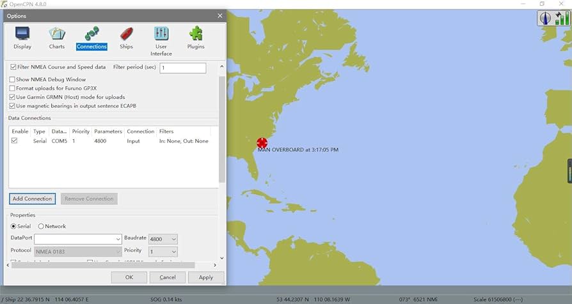Click the red Man Overboard marker
This screenshot has height=304, width=572.
point(262,143)
